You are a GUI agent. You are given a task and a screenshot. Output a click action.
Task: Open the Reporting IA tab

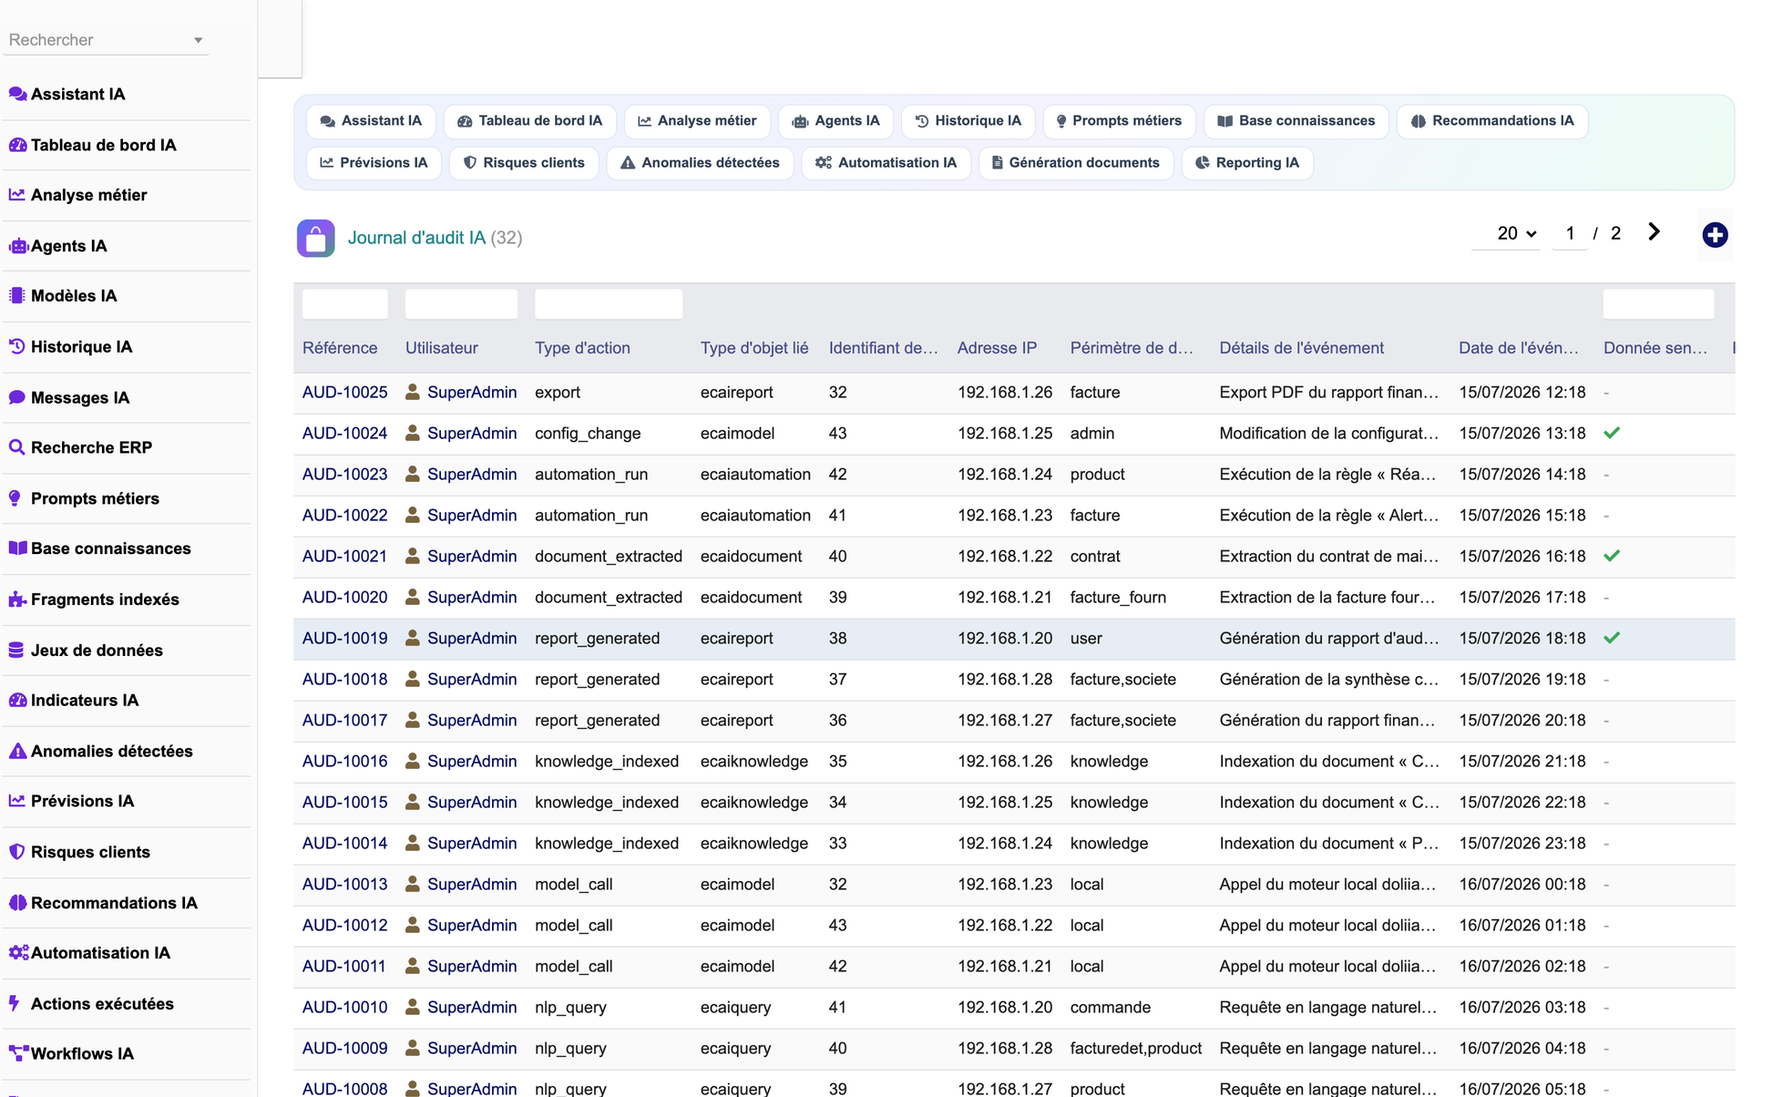1247,163
